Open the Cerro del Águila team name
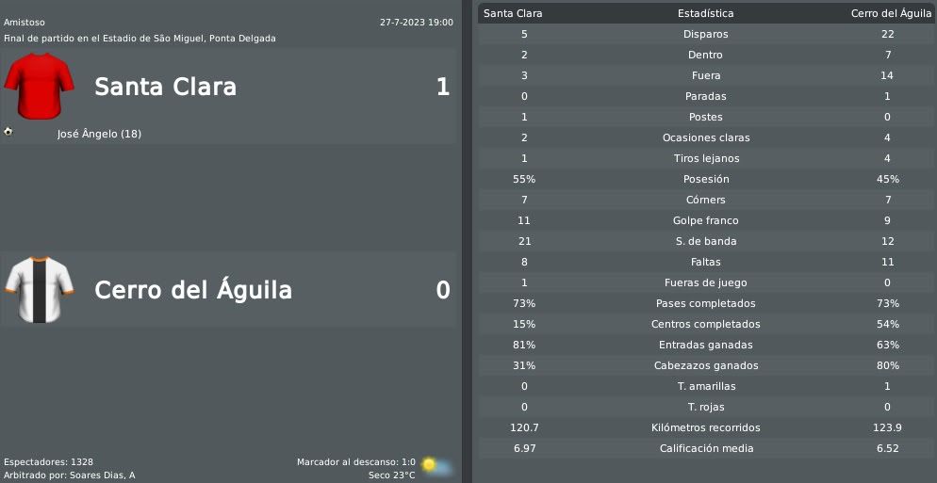The width and height of the screenshot is (937, 483). point(193,290)
